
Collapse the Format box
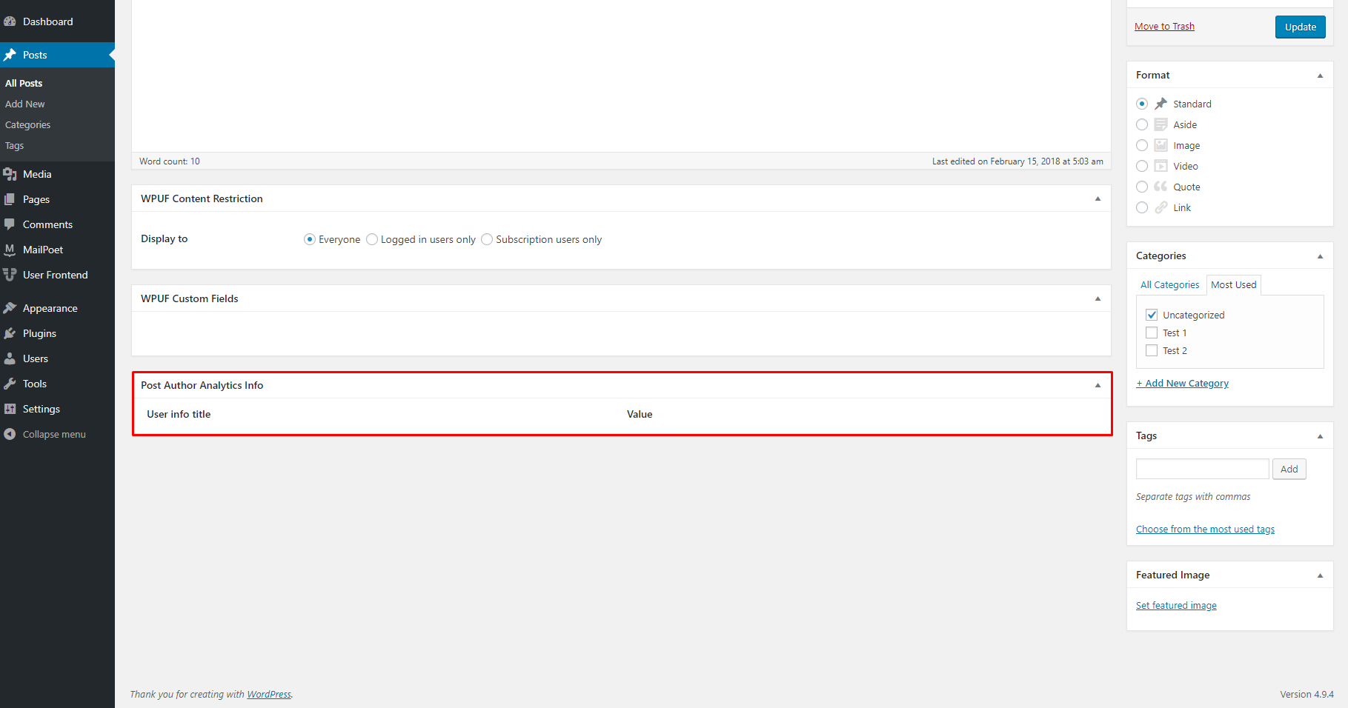pyautogui.click(x=1320, y=76)
